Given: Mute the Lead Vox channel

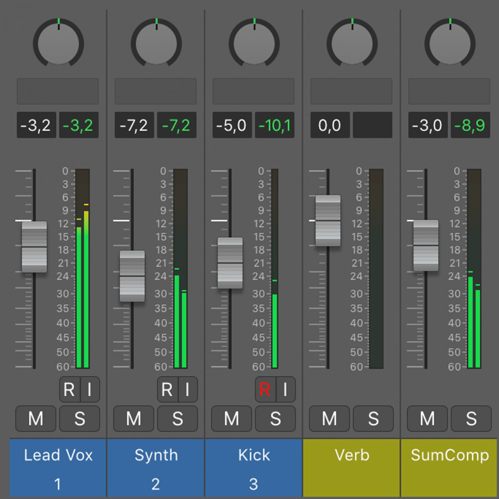Looking at the screenshot, I should point(36,418).
